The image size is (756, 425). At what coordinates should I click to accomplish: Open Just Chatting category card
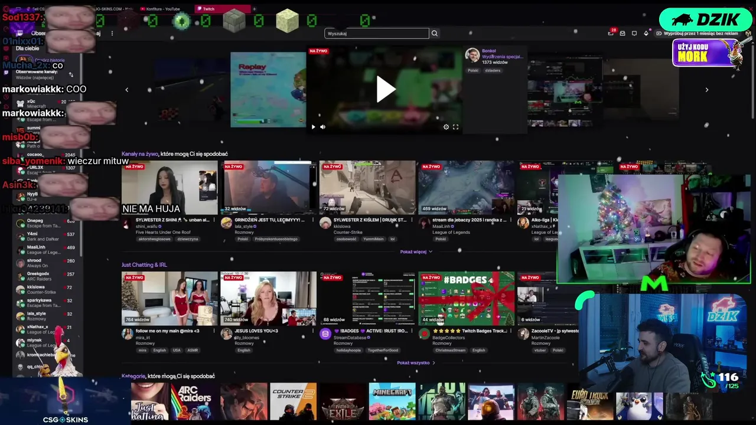pos(149,401)
